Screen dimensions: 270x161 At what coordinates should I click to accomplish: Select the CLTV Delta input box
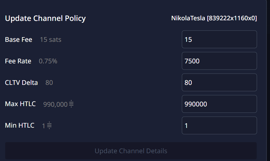(219, 82)
